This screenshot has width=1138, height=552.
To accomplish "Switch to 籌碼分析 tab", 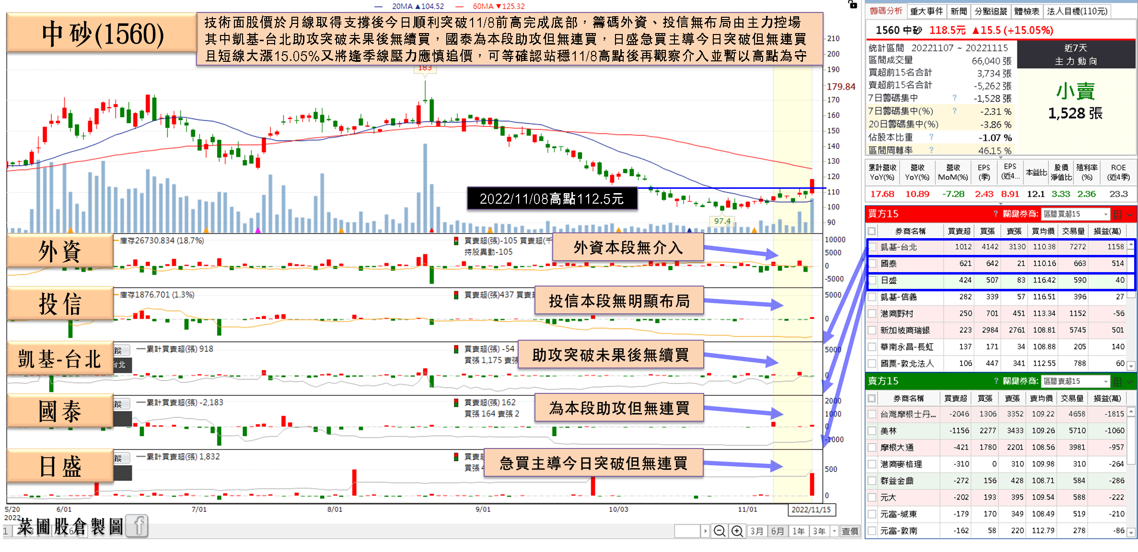I will (x=886, y=11).
